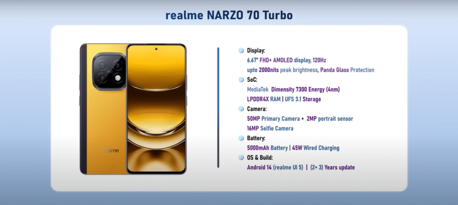Click the "16MP Selfie Camera" line
The image size is (458, 205).
point(270,128)
